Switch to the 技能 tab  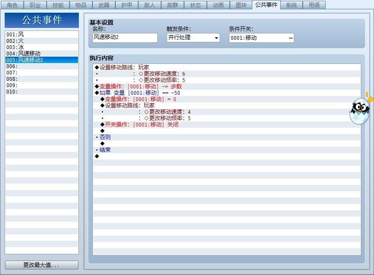point(58,5)
